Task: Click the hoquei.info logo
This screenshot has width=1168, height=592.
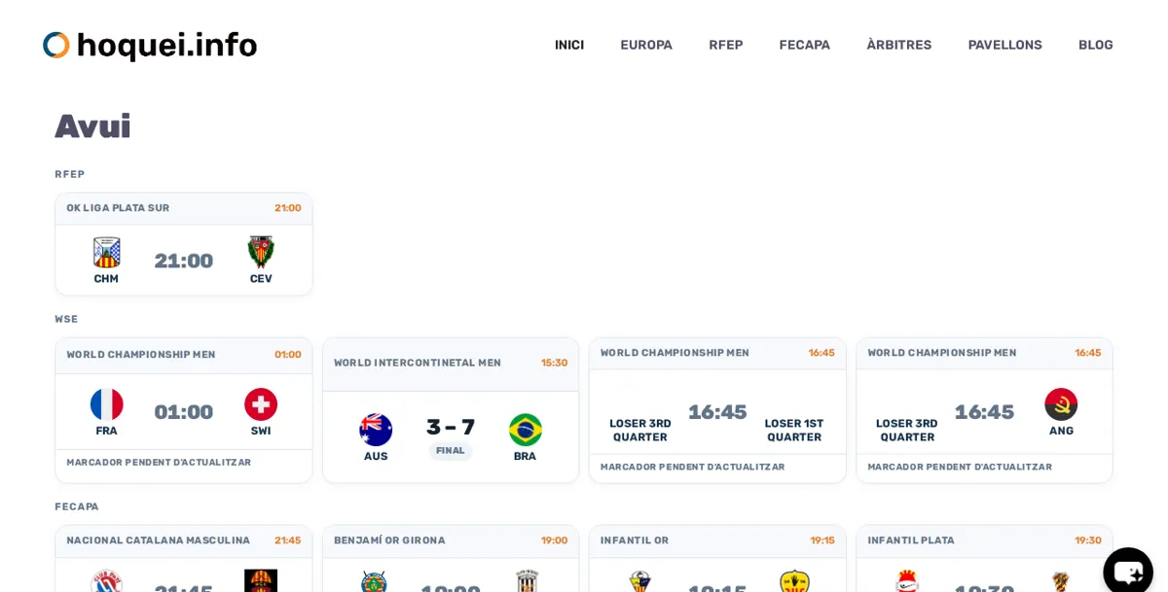Action: 150,45
